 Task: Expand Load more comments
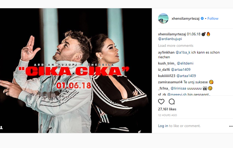point(176,46)
